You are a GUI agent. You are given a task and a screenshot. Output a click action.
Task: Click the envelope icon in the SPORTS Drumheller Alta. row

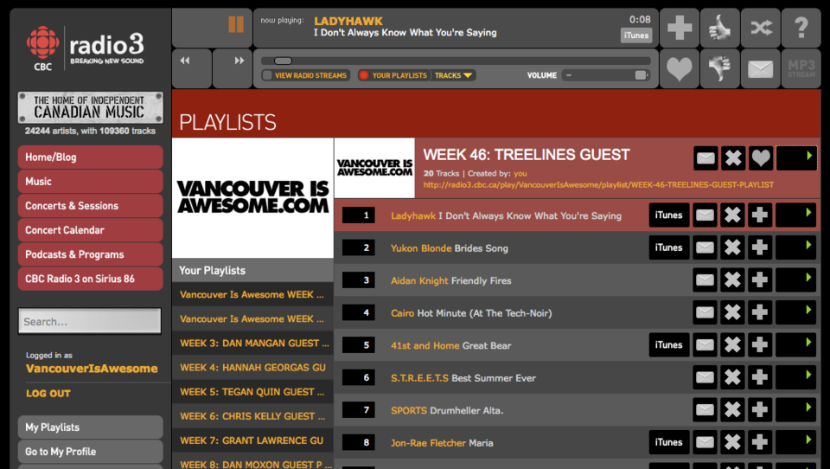click(705, 409)
